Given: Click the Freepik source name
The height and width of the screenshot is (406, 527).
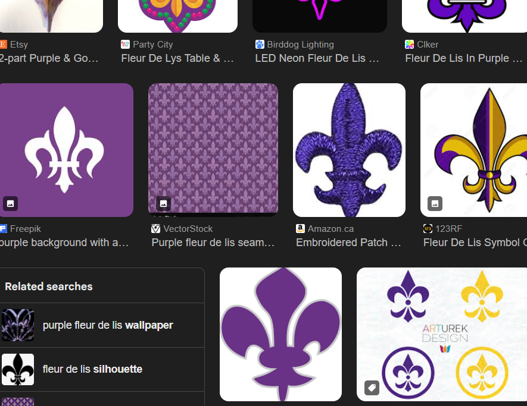Looking at the screenshot, I should click(26, 228).
